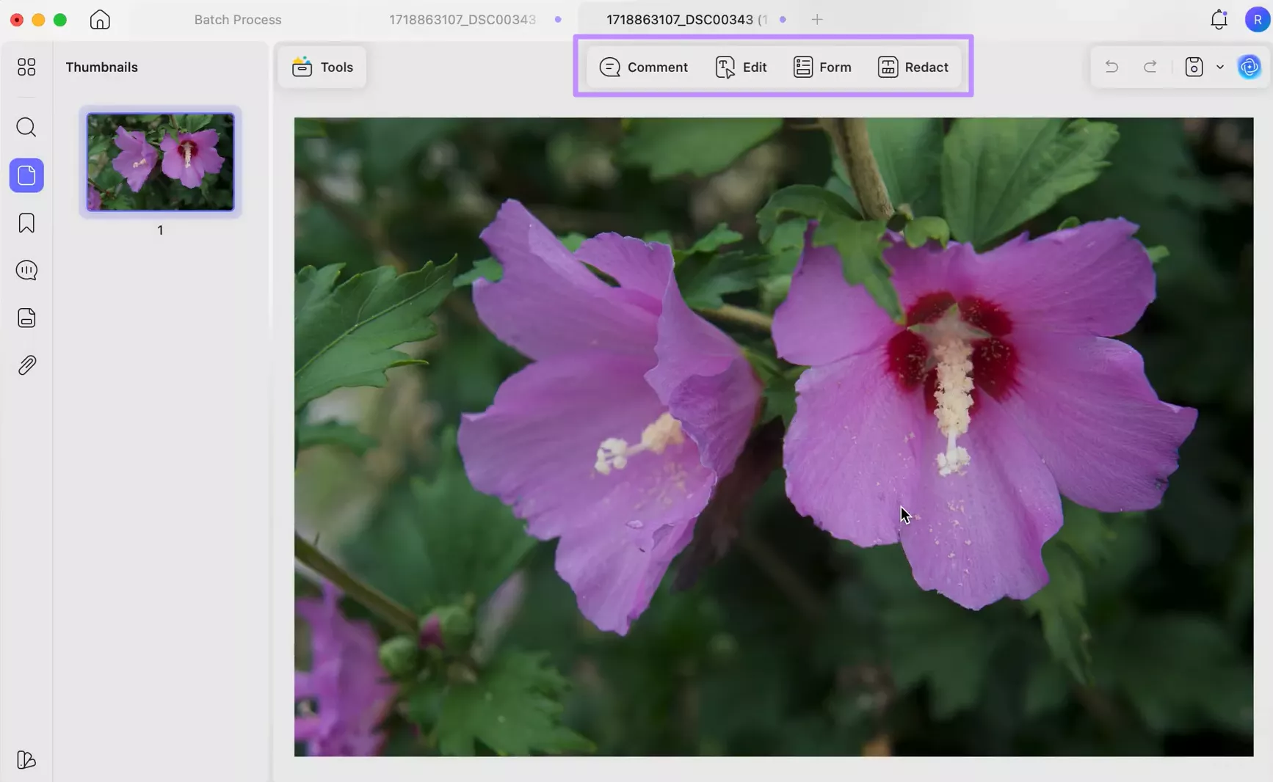The width and height of the screenshot is (1273, 782).
Task: Open the attachments paperclip panel
Action: [x=26, y=365]
